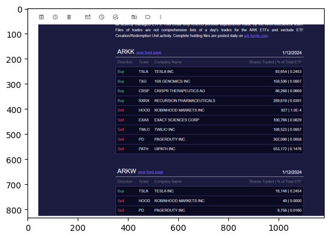This screenshot has height=238, width=330.
Task: Select the EXACT SCIENCES CORP company name
Action: click(x=176, y=120)
